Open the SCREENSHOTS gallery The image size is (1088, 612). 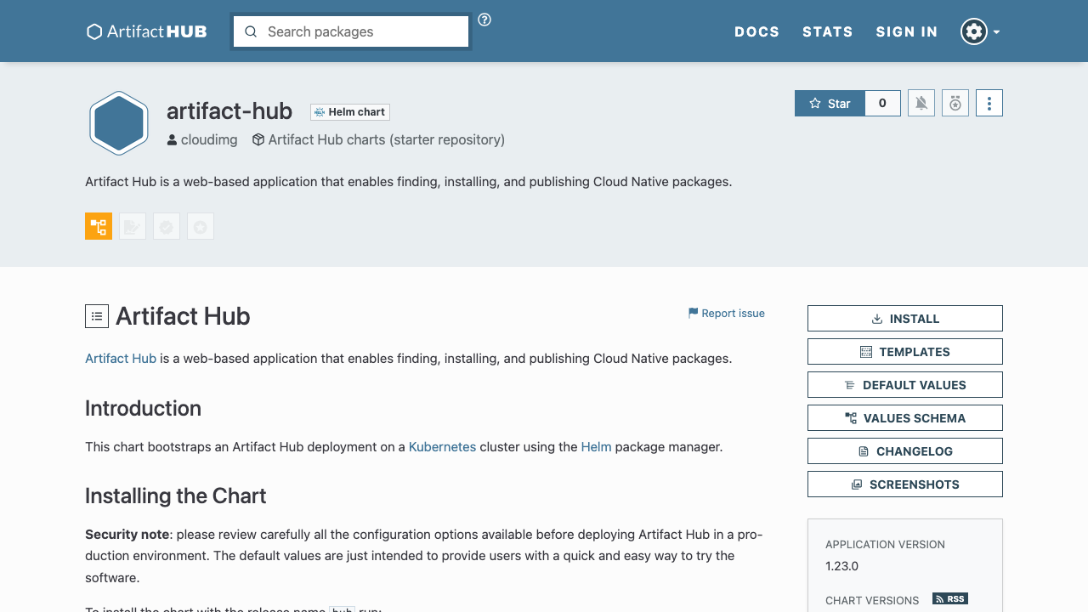point(905,484)
